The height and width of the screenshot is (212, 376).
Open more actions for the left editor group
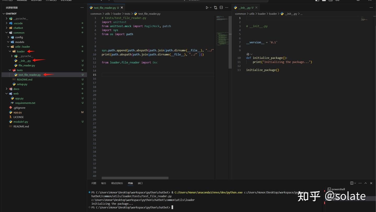[x=227, y=8]
